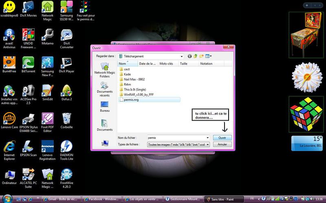Click the Annuler button

click(222, 144)
